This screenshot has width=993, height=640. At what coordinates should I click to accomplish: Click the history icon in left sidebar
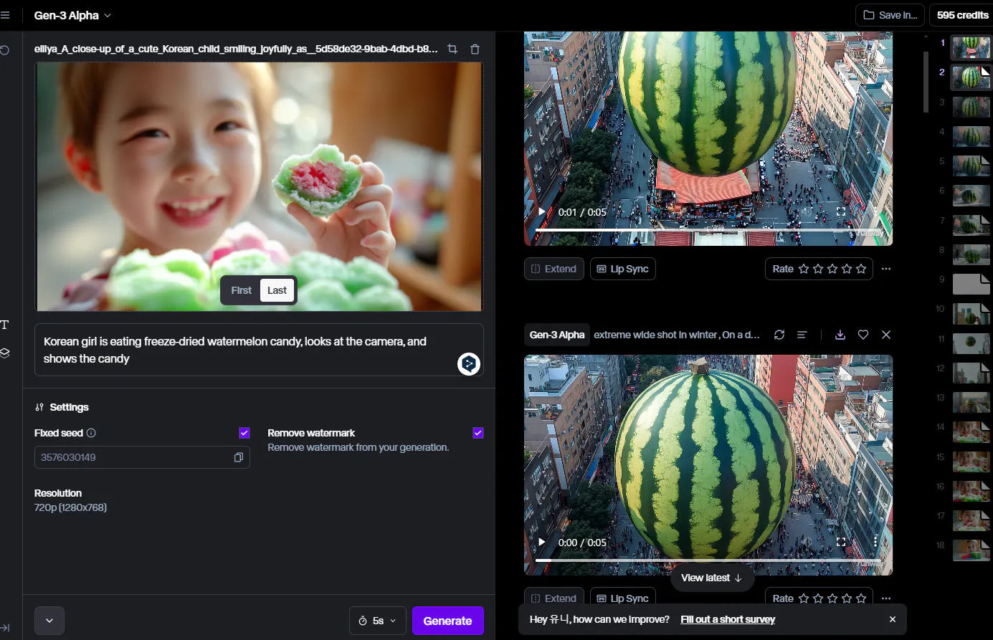tap(5, 50)
